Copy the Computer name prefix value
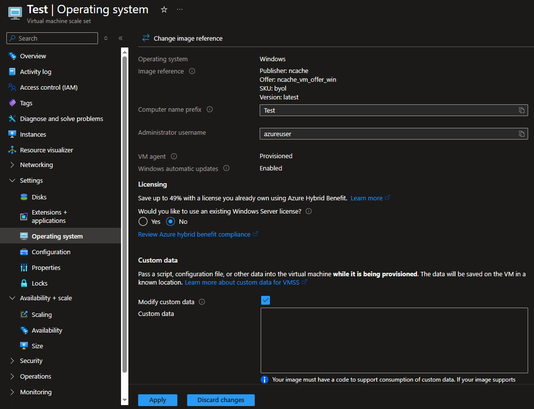The image size is (534, 409). pos(521,110)
